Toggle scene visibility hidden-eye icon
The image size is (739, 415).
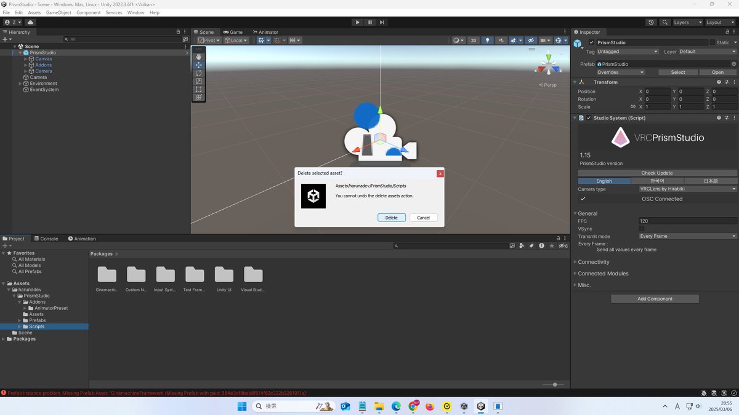[531, 40]
